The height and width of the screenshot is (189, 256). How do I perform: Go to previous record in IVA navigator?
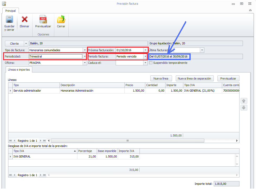click(14, 175)
